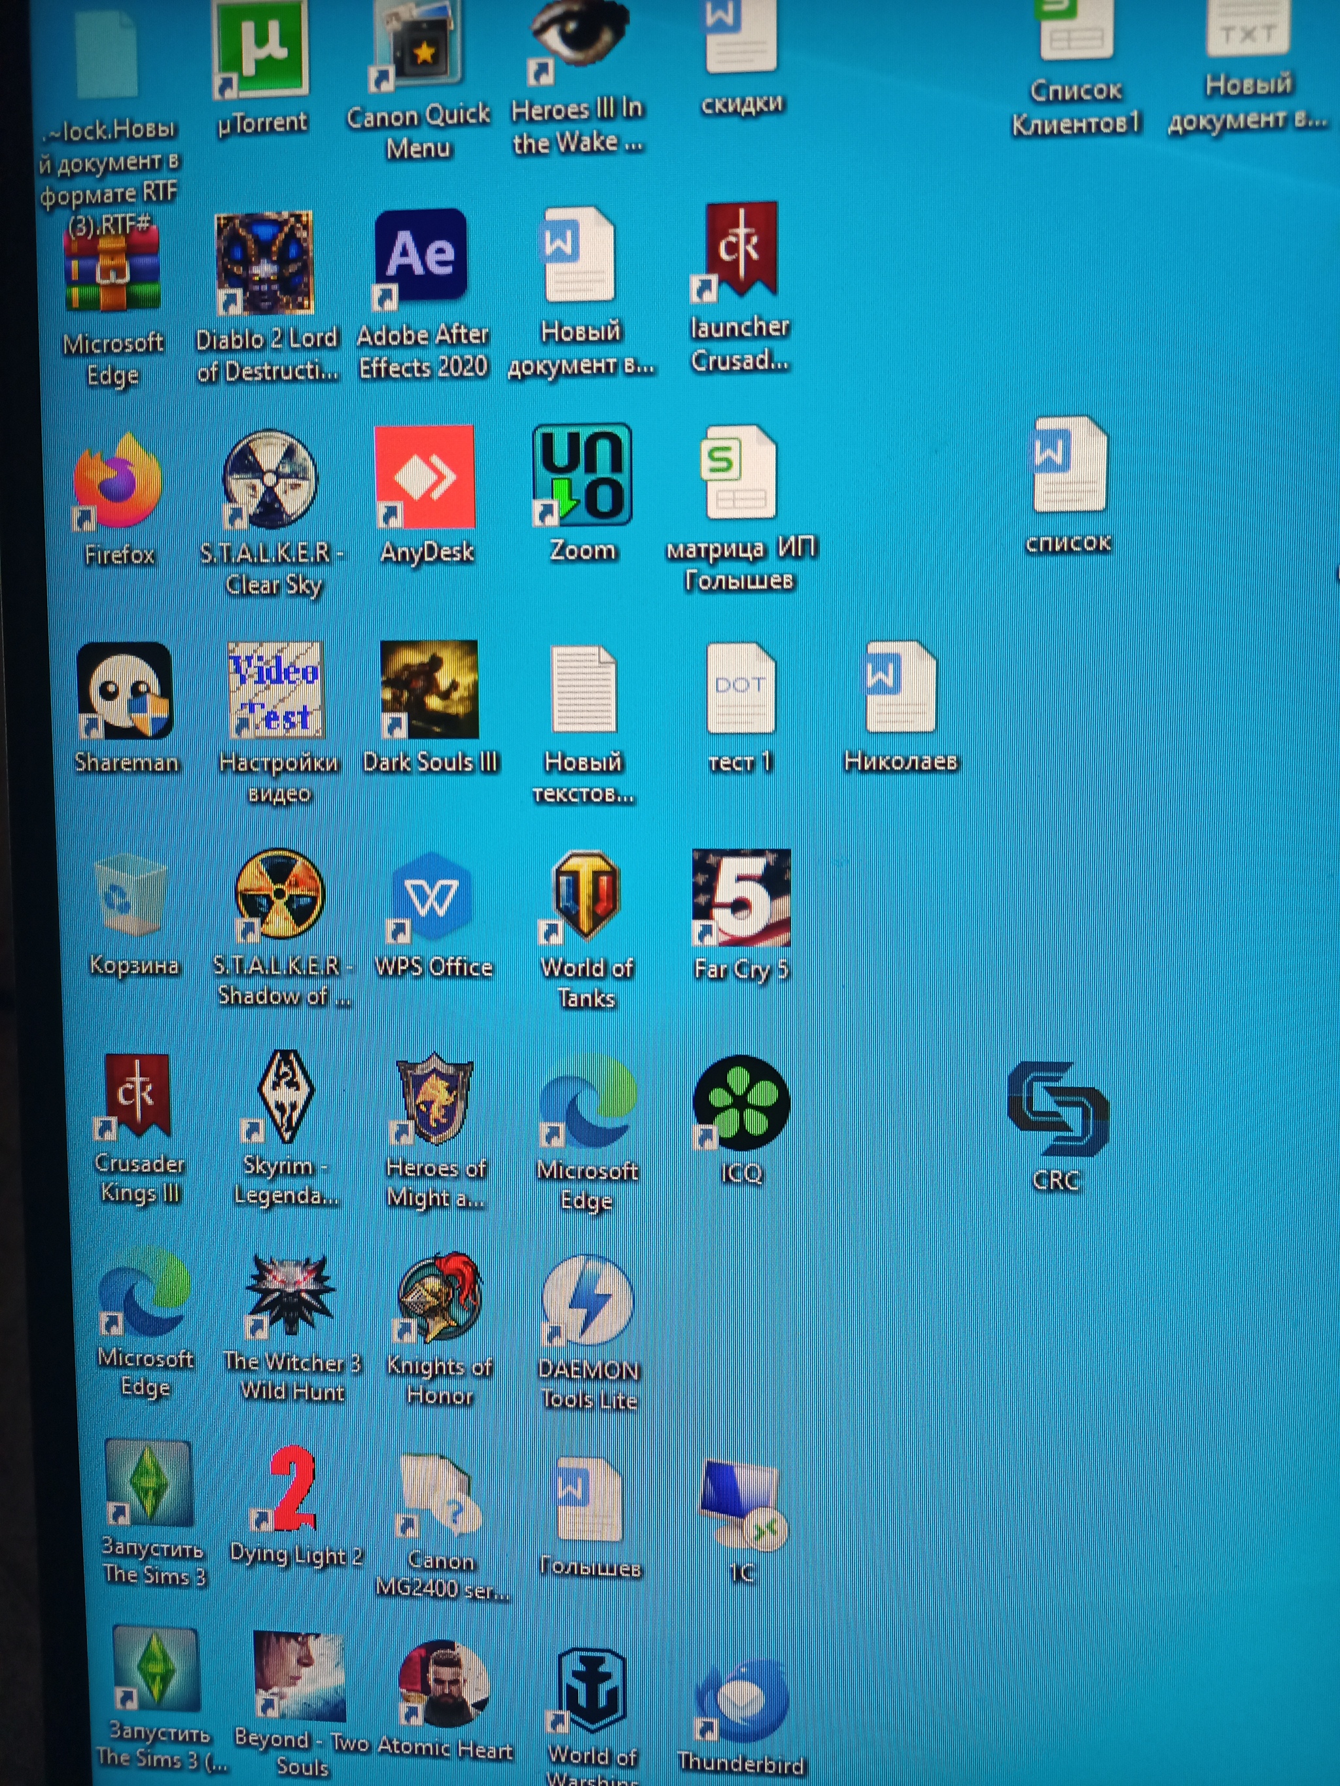1340x1786 pixels.
Task: Select the Word file Новый документ в...
Action: pos(578,254)
